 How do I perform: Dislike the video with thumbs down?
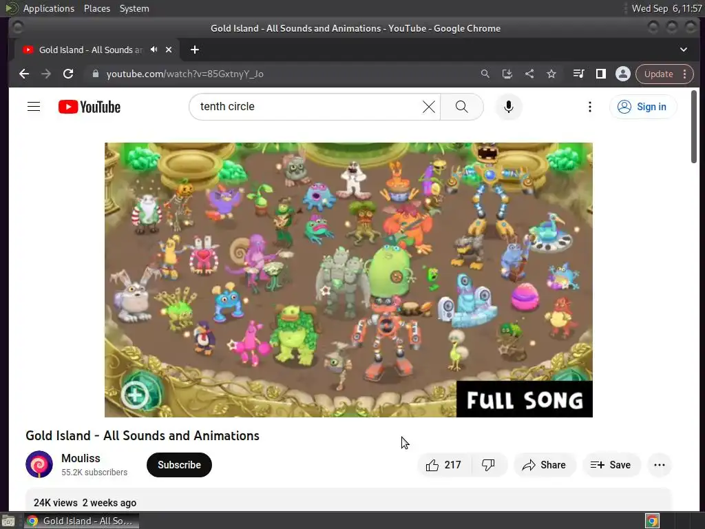(488, 465)
